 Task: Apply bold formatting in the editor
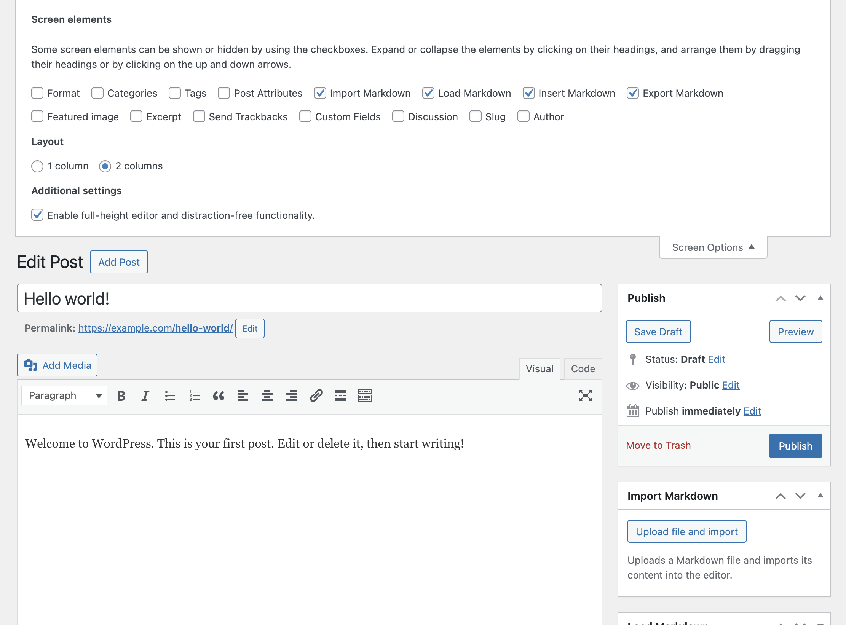(x=121, y=395)
